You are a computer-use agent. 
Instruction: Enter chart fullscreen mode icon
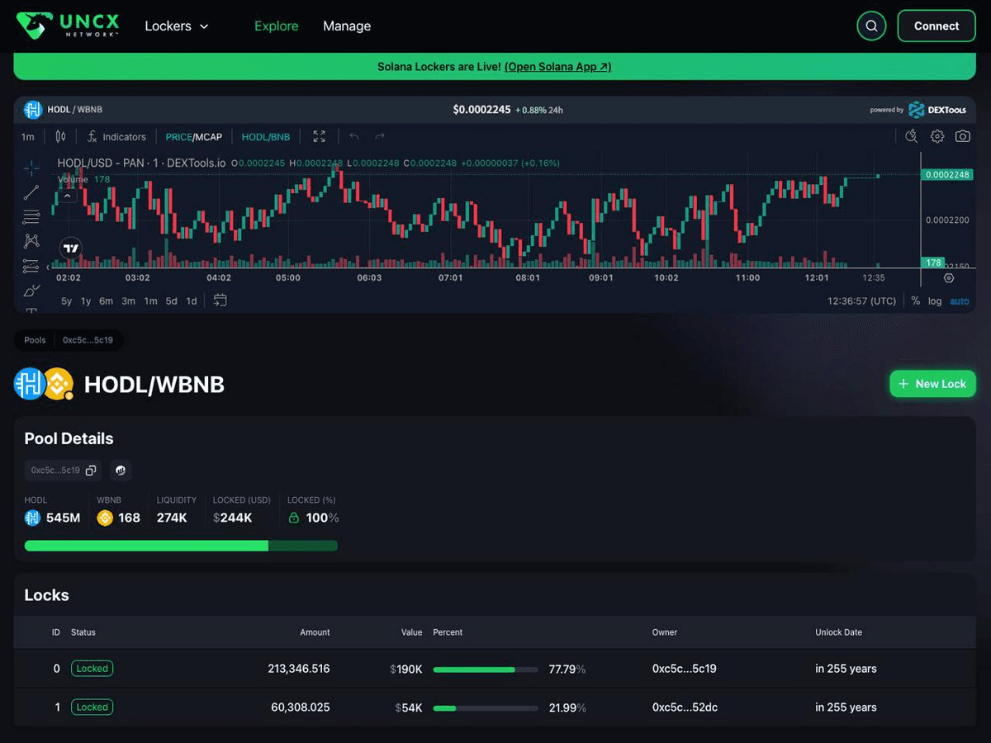point(319,136)
